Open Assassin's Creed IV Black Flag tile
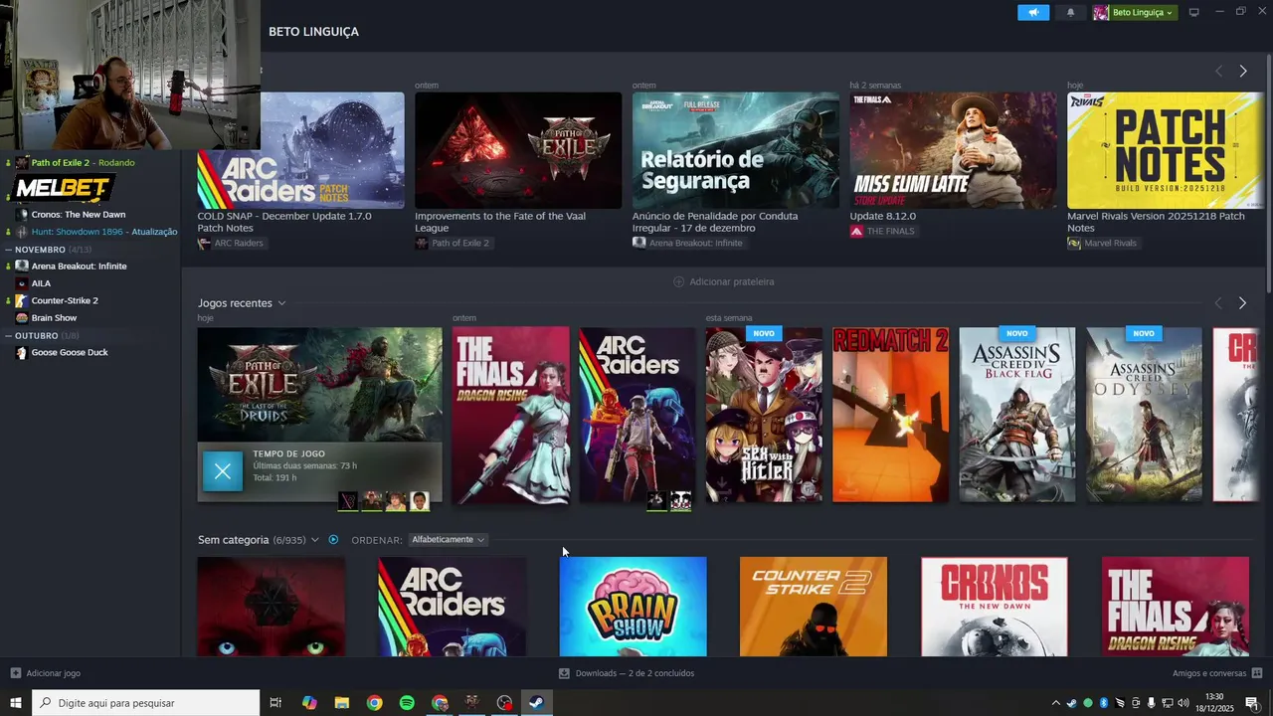 point(1017,415)
